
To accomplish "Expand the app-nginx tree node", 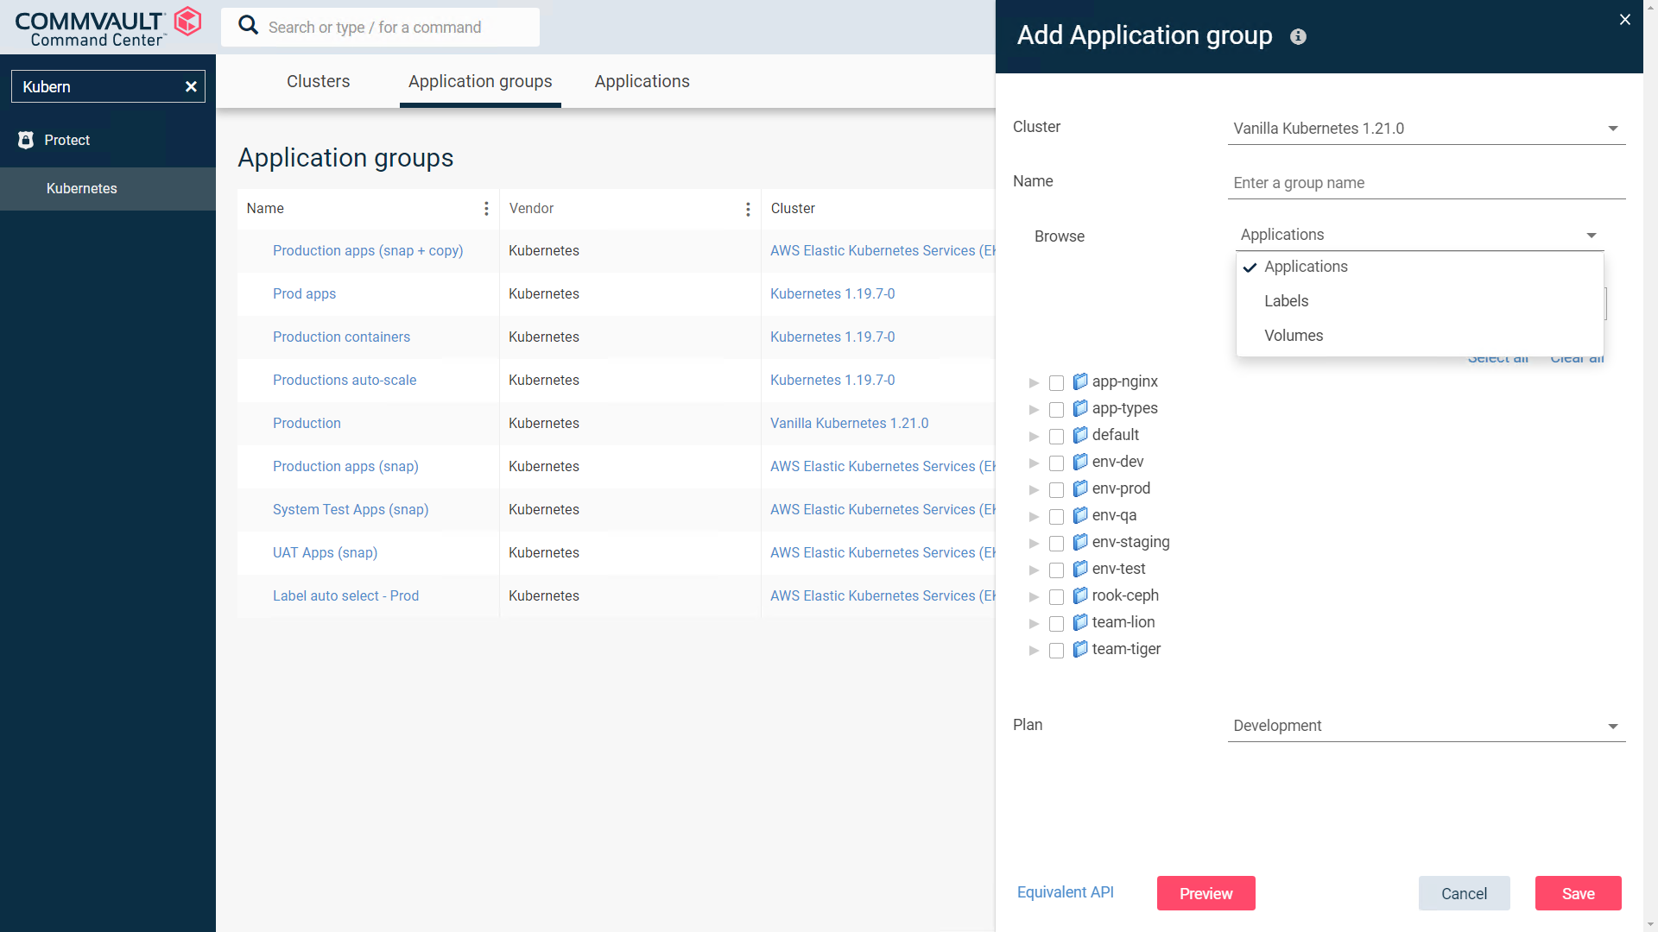I will [x=1034, y=383].
